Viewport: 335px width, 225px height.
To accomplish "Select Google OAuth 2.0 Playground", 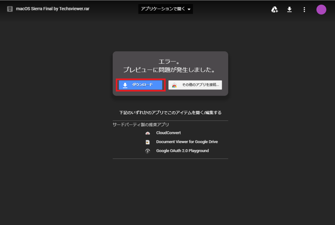I will pos(183,151).
